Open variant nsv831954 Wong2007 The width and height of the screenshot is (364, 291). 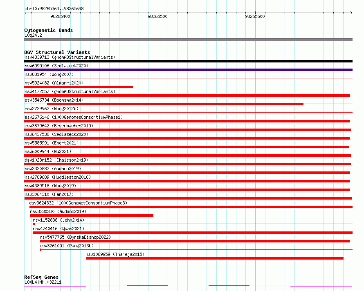pos(49,74)
